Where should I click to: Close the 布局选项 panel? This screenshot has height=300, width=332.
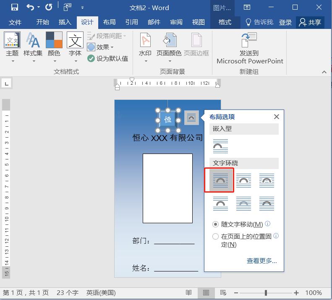pos(276,117)
